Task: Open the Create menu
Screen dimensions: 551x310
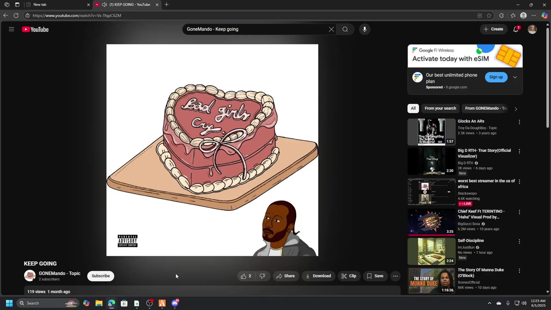Action: [x=493, y=29]
